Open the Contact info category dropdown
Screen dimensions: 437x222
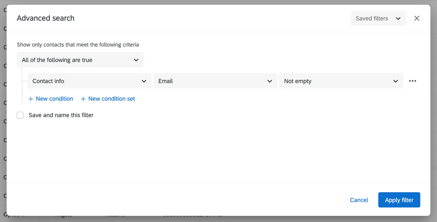[x=89, y=81]
